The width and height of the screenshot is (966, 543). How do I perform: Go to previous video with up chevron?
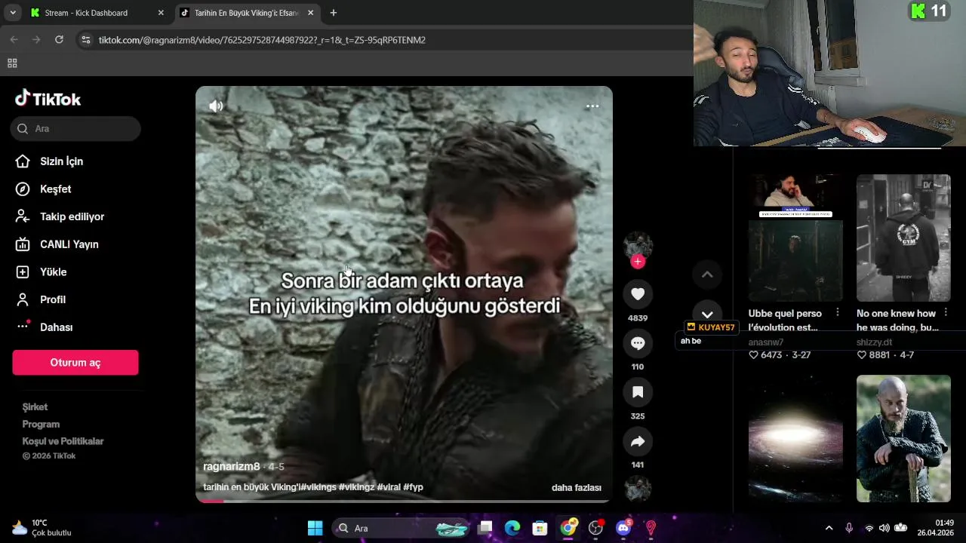pos(707,275)
